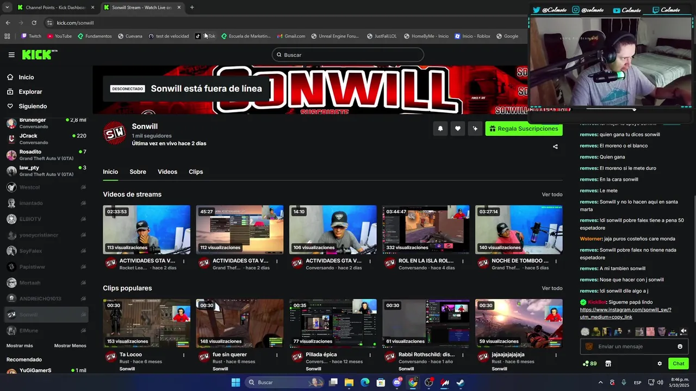Viewport: 696px width, 391px height.
Task: Open the Gmail.com bookmark
Action: point(291,36)
